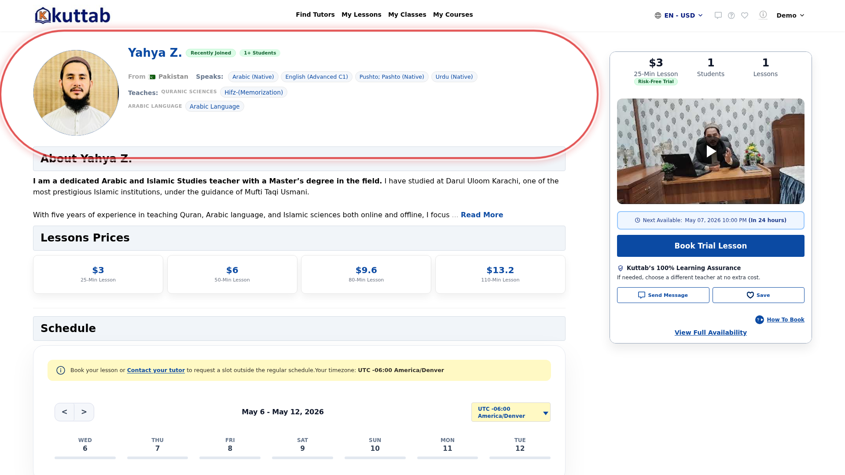This screenshot has width=845, height=475.
Task: Save this tutor with Save button
Action: (758, 295)
